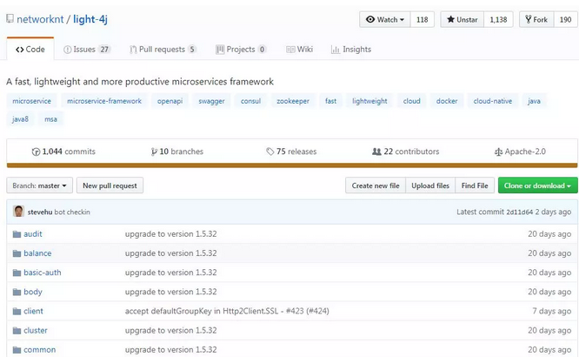Open the Branch: master dropdown
The height and width of the screenshot is (357, 579).
pyautogui.click(x=39, y=185)
